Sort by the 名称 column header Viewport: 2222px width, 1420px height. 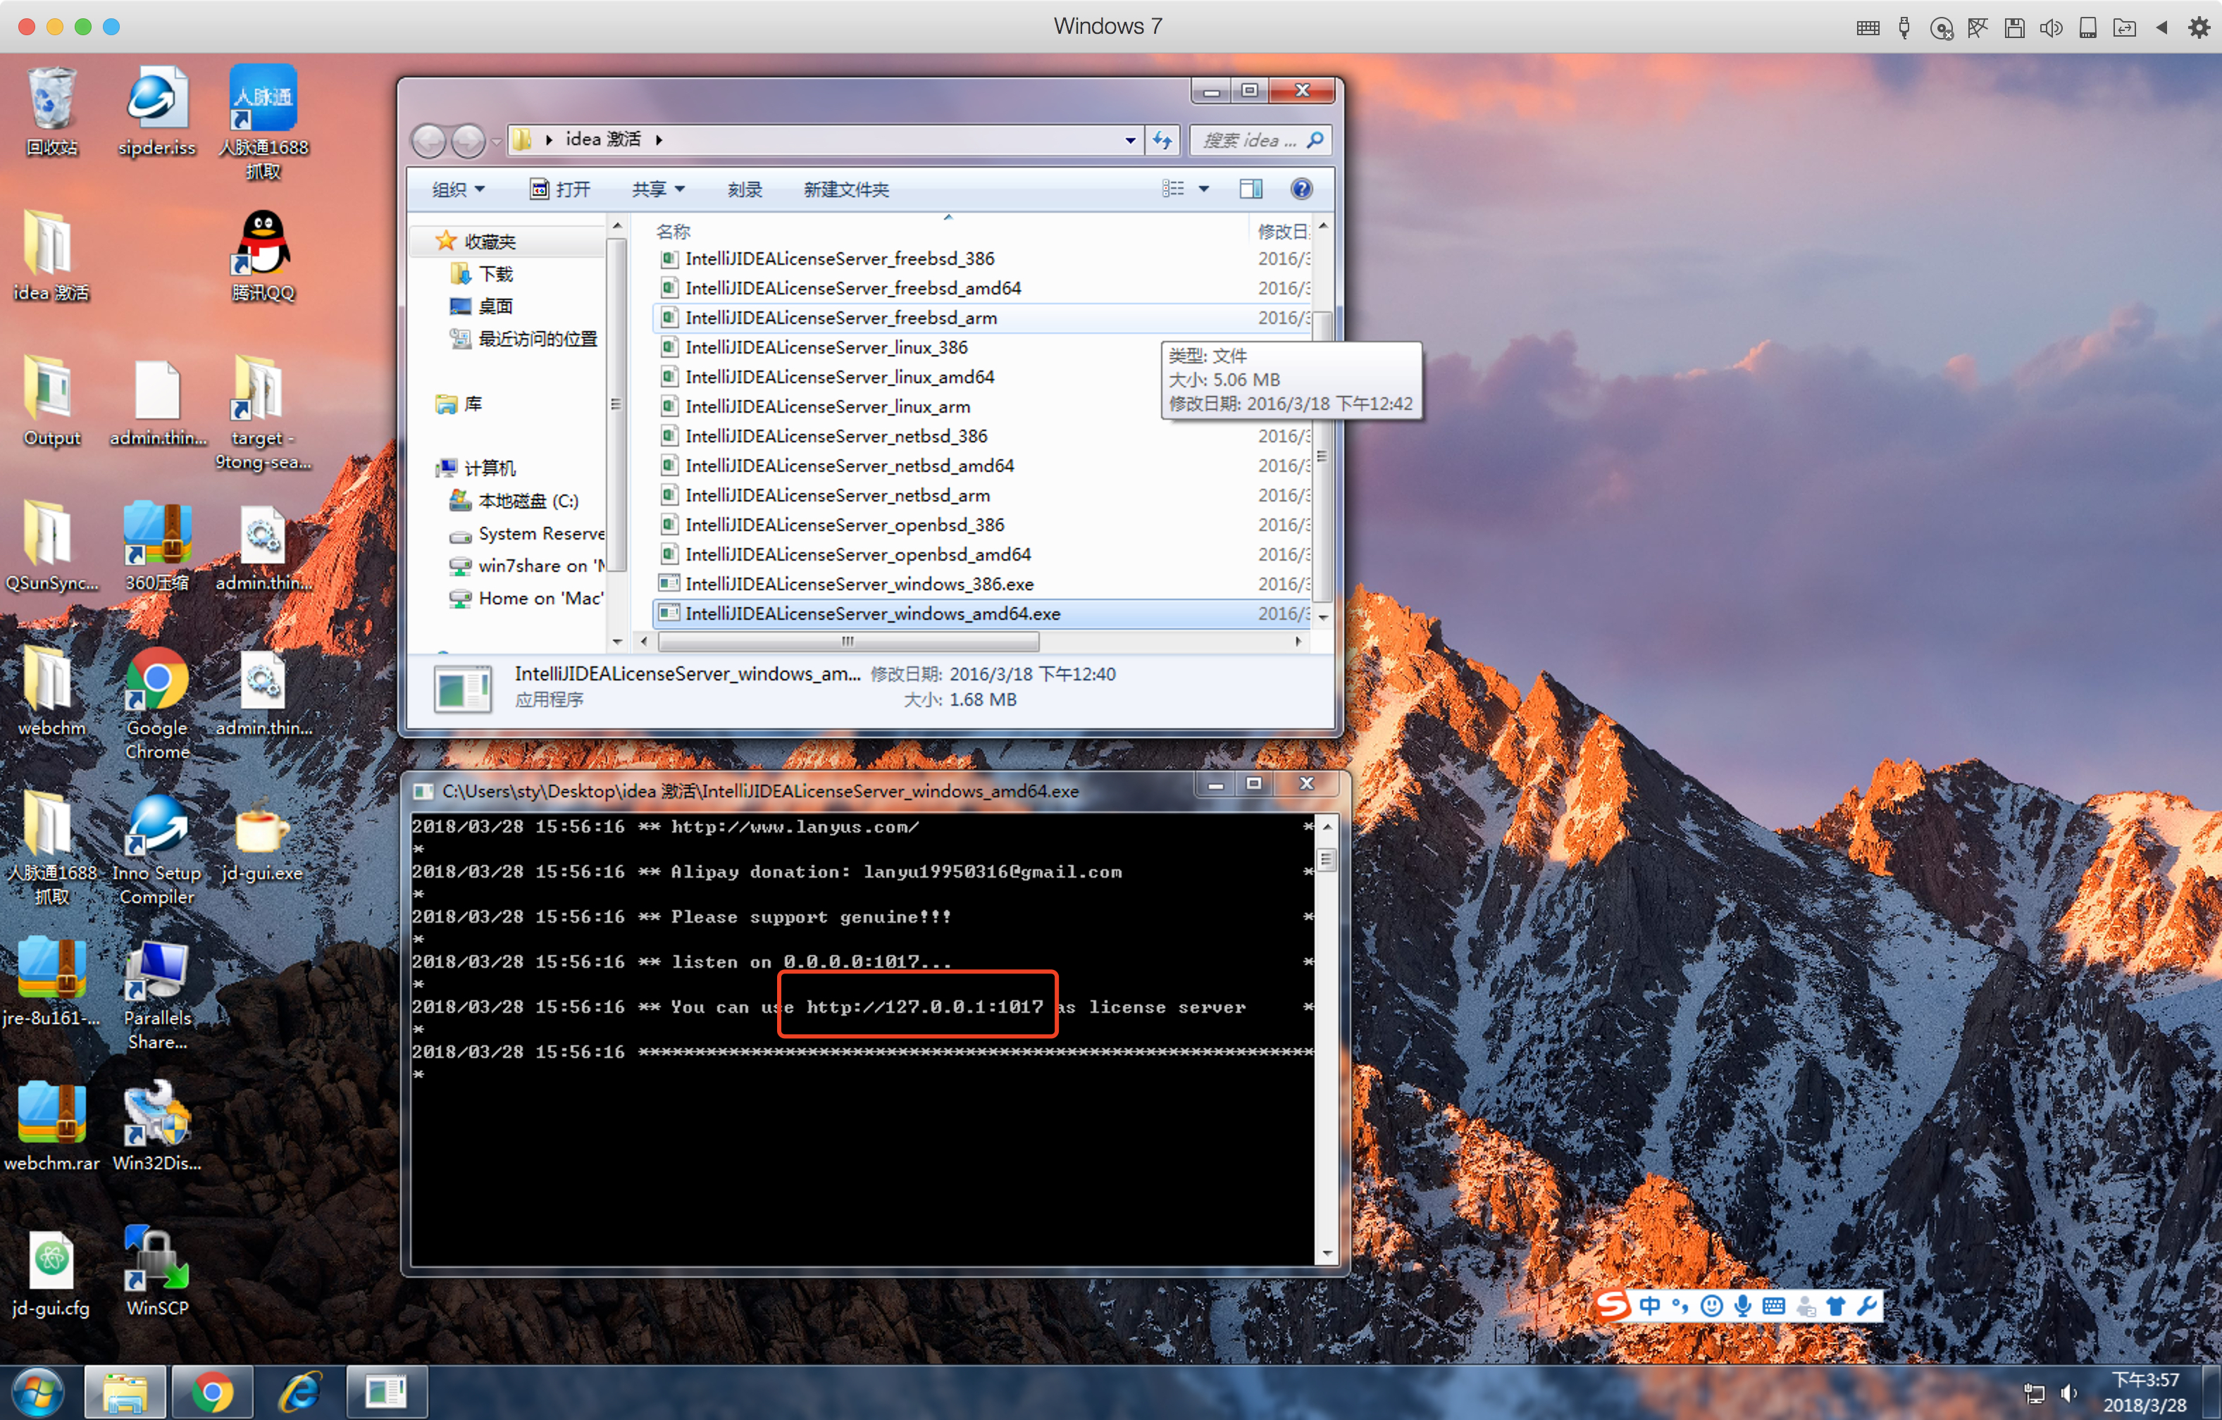coord(673,232)
